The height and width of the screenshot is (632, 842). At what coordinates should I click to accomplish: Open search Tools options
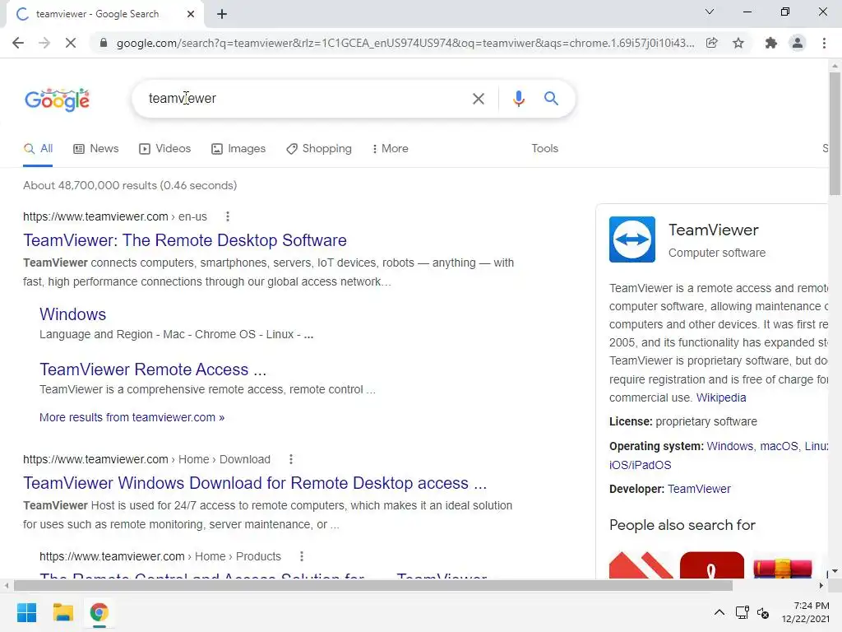click(544, 149)
